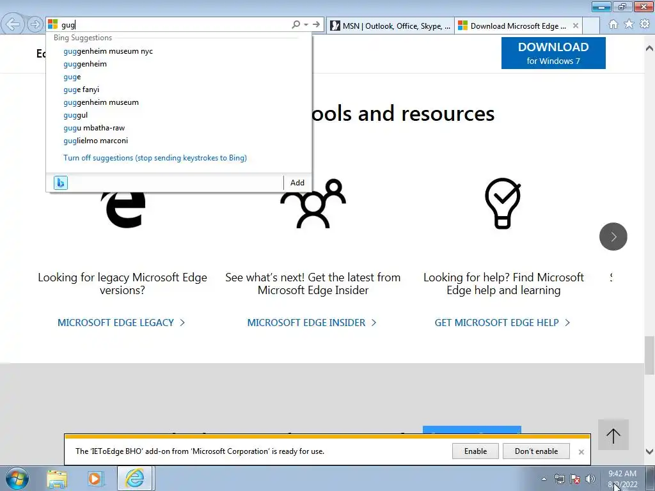Viewport: 655px width, 491px height.
Task: Click the Show desktop button
Action: click(x=651, y=478)
